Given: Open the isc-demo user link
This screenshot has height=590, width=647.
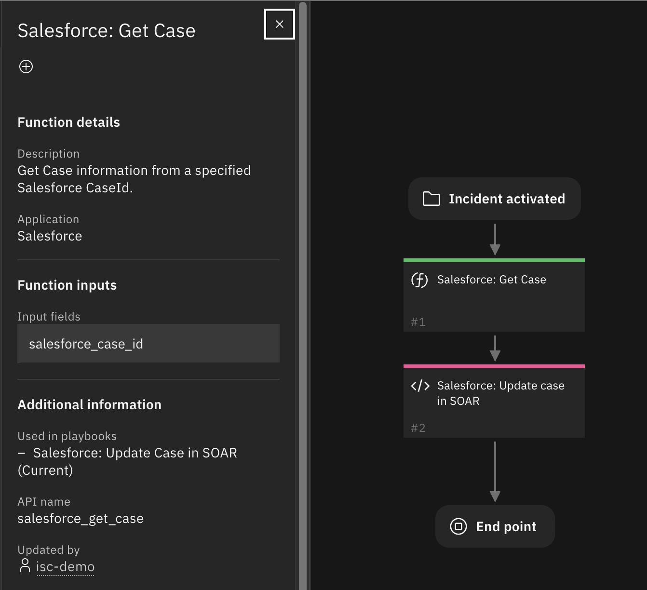Looking at the screenshot, I should pyautogui.click(x=65, y=566).
